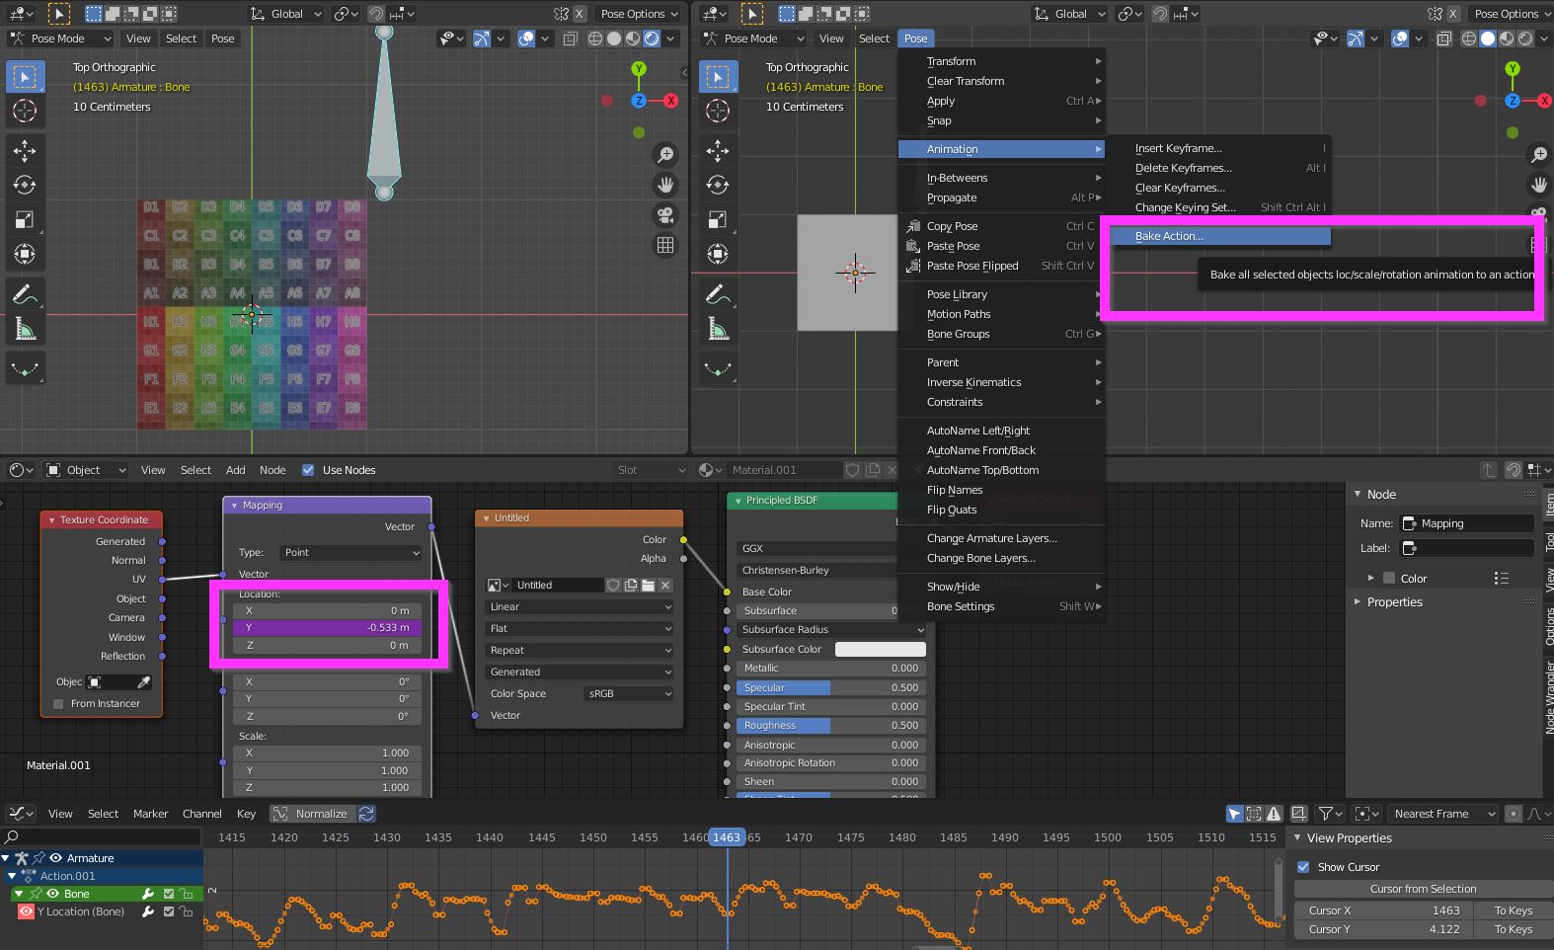
Task: Click graph editor Normalize auto-refresh icon
Action: [x=366, y=814]
